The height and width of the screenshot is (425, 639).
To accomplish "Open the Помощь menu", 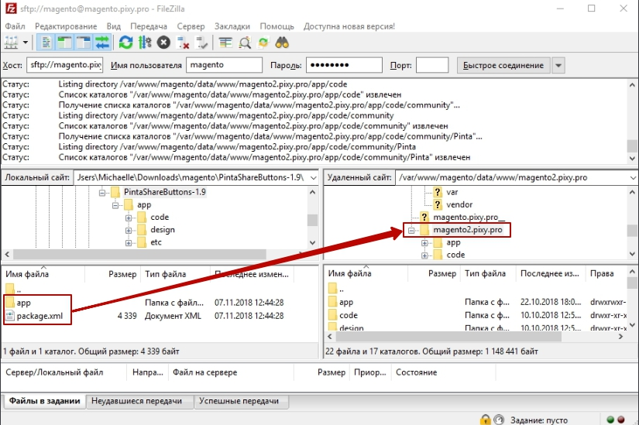I will click(277, 26).
